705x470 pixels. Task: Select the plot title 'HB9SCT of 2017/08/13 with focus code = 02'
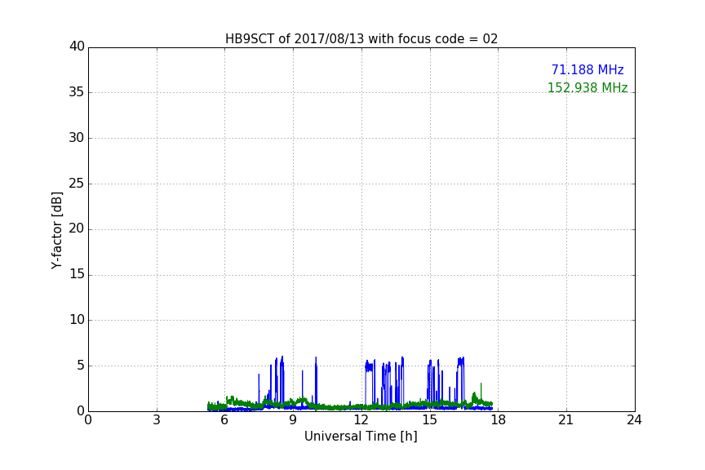point(361,39)
